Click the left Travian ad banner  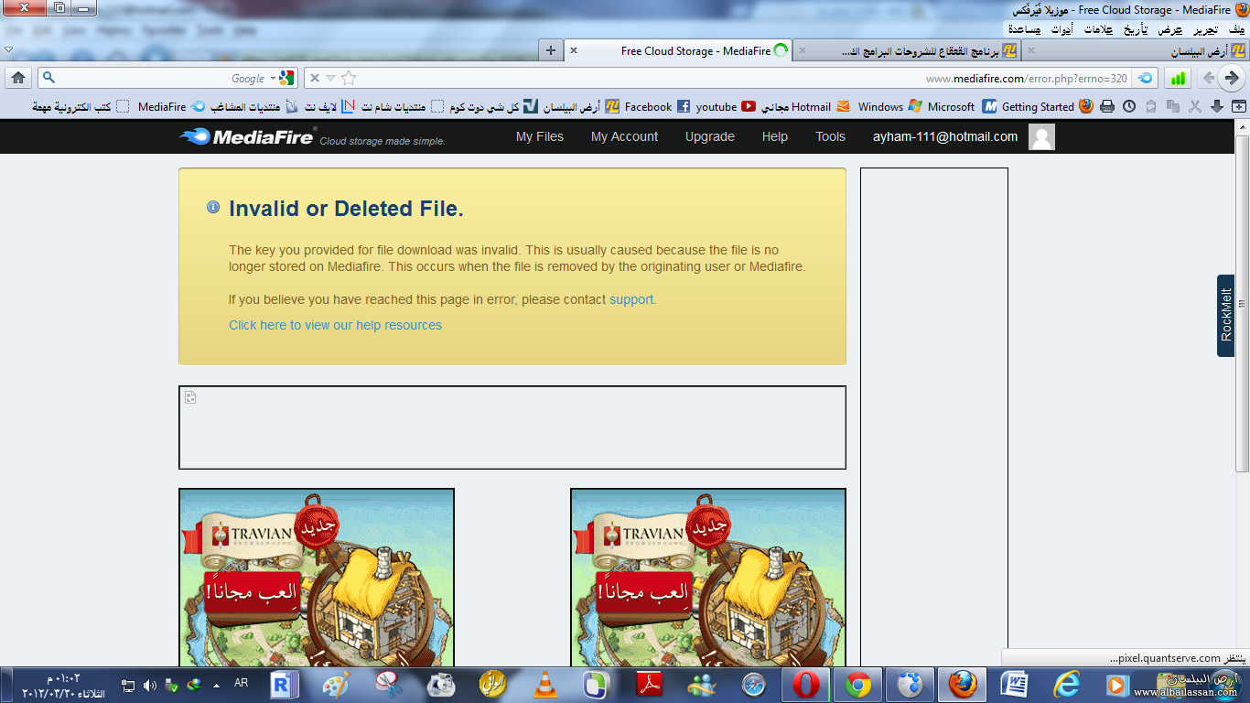[x=317, y=578]
